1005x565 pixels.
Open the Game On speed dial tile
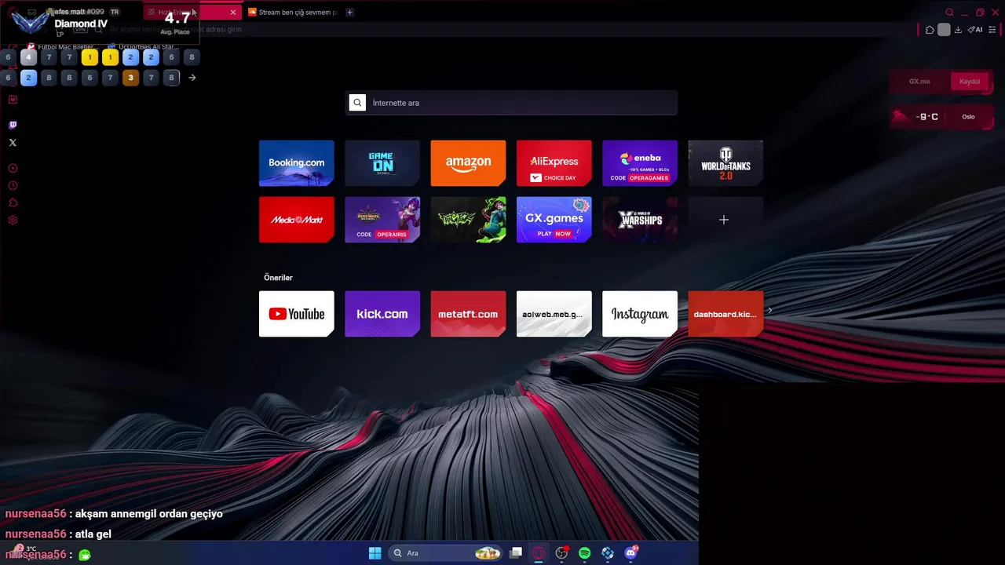[382, 163]
